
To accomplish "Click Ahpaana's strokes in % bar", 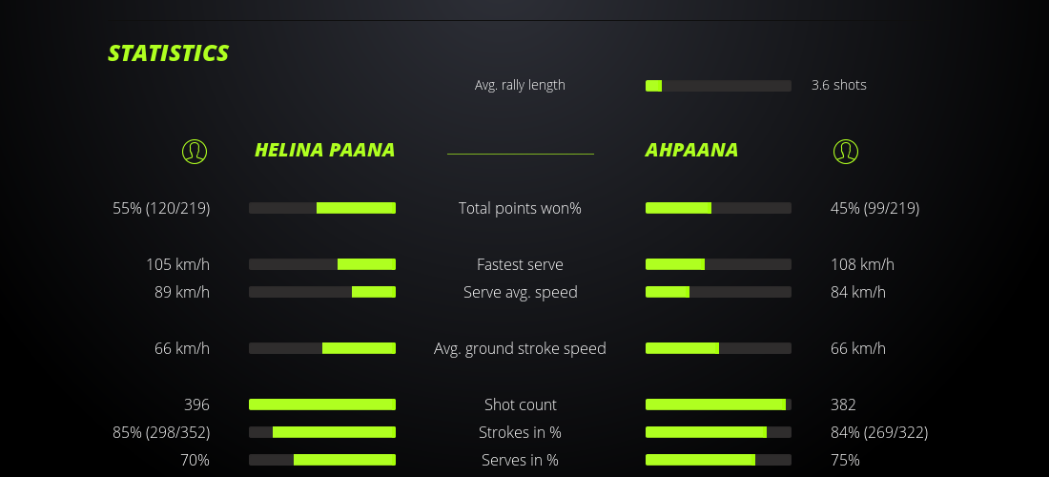I will coord(718,432).
